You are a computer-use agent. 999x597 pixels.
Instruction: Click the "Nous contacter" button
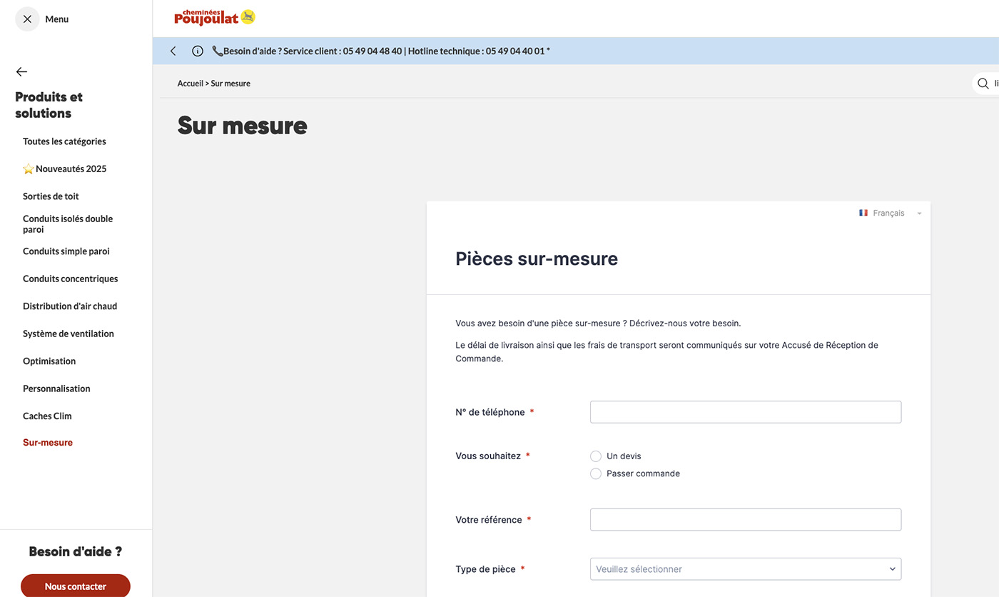pyautogui.click(x=75, y=586)
